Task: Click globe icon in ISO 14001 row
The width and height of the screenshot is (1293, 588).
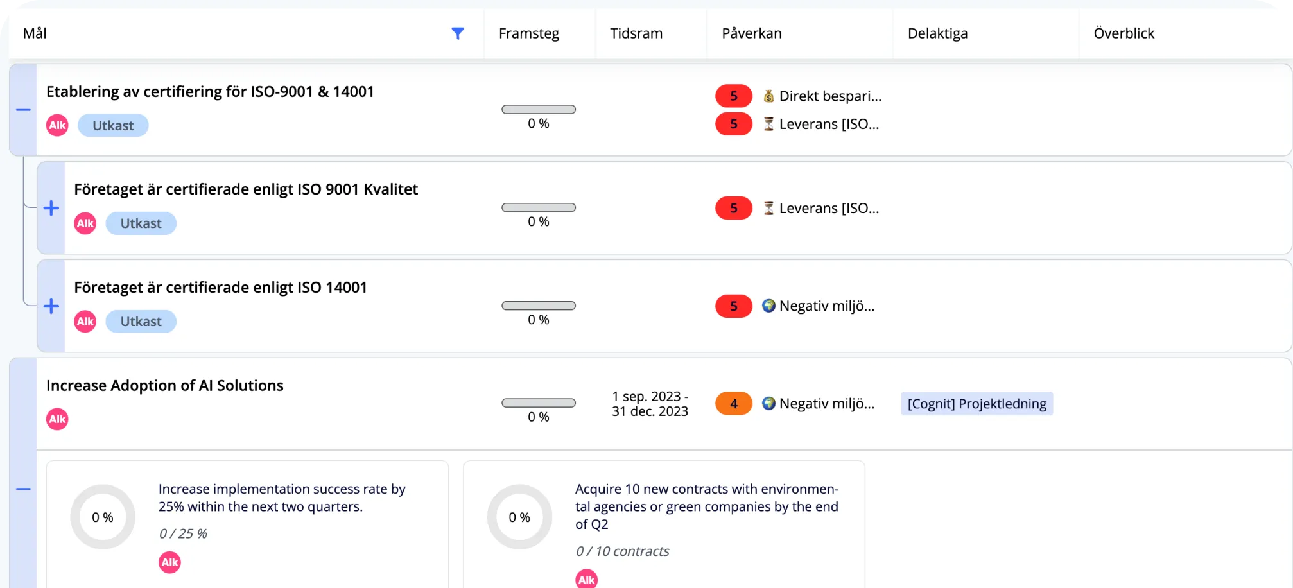Action: coord(768,306)
